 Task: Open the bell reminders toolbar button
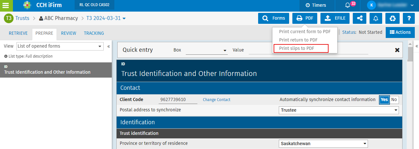[376, 18]
